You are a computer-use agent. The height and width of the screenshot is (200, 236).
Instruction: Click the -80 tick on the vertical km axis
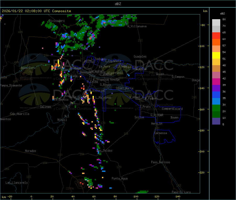point(202,25)
